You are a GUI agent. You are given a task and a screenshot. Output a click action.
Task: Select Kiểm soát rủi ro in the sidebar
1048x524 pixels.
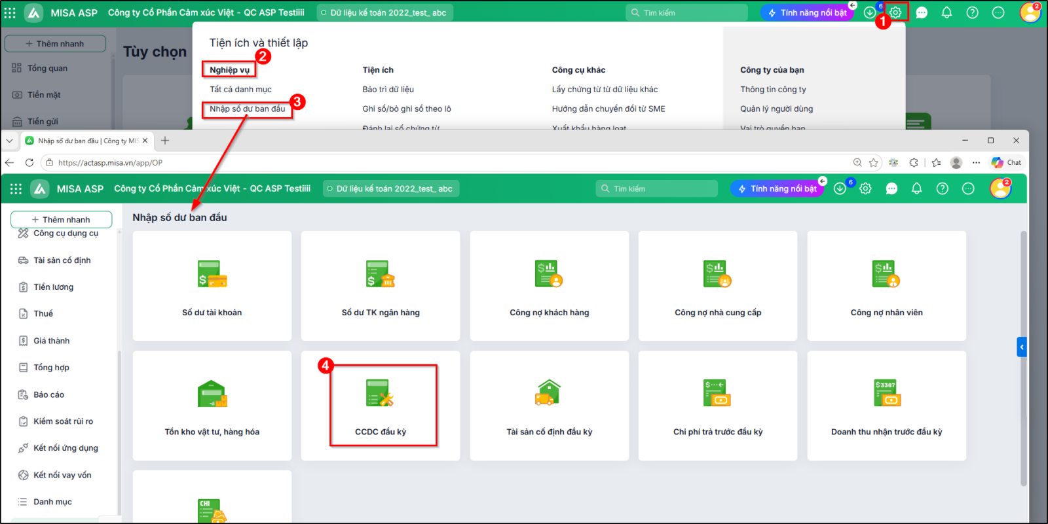(x=64, y=421)
